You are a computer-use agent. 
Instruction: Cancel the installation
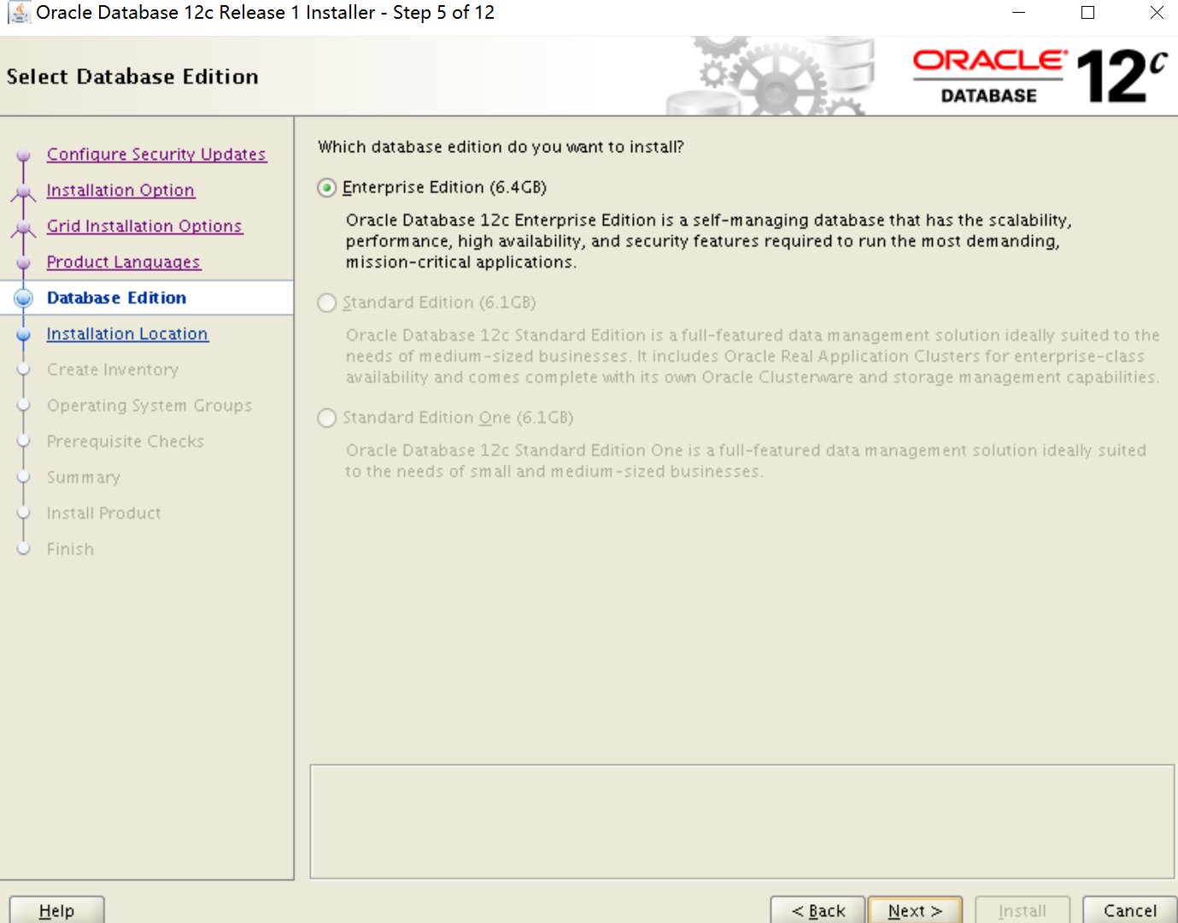coord(1129,910)
